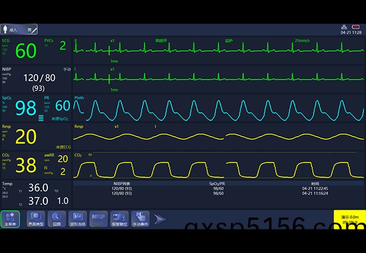
Task: Select the PVCs value 2
Action: click(x=63, y=46)
